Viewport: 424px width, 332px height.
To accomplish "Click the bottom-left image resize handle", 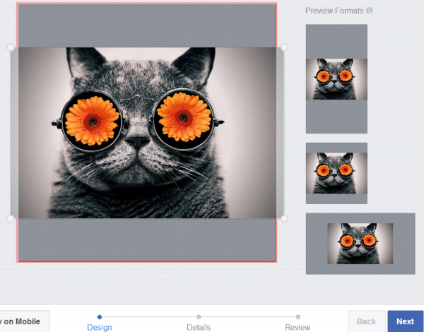I will click(11, 218).
